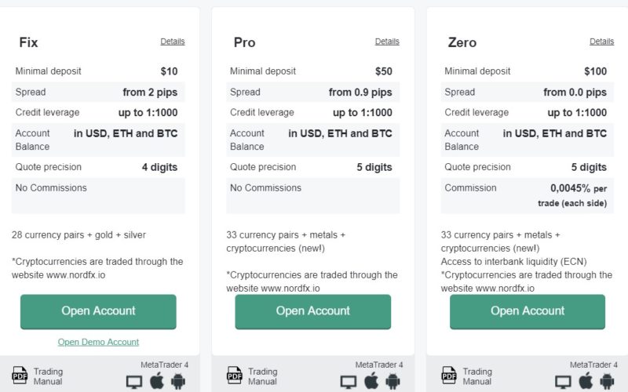Click Open Account button for Pro
The image size is (628, 392).
[x=312, y=311]
